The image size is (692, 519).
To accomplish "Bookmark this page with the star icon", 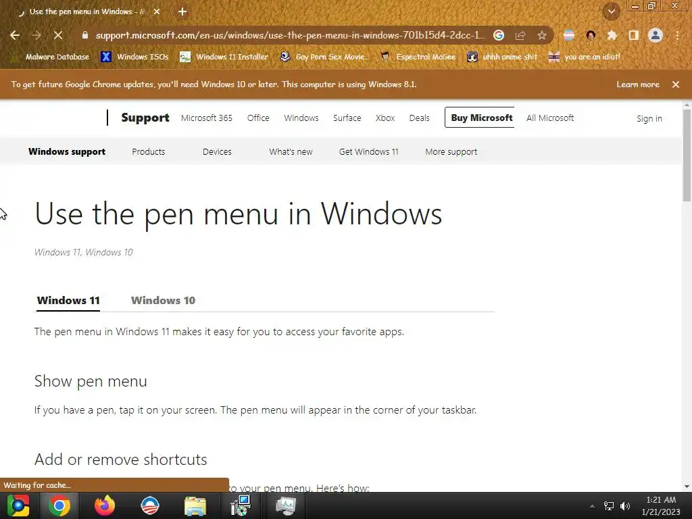I will tap(542, 35).
